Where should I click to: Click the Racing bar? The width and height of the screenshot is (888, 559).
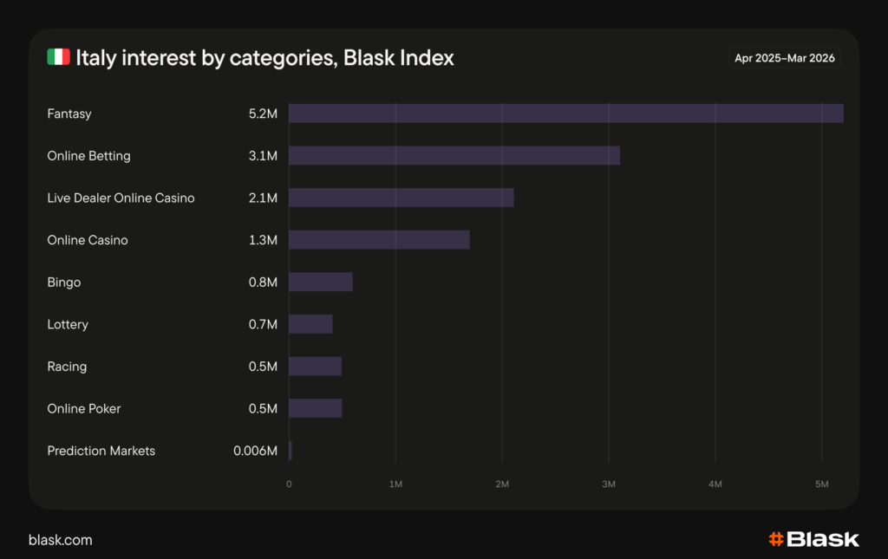point(315,366)
